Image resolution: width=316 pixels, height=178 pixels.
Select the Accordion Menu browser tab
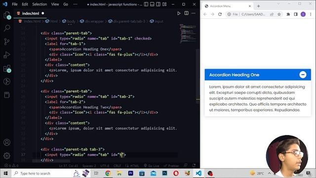tap(228, 6)
